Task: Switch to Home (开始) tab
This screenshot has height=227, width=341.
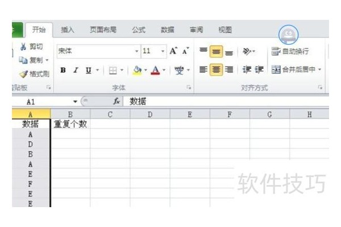Action: (39, 30)
